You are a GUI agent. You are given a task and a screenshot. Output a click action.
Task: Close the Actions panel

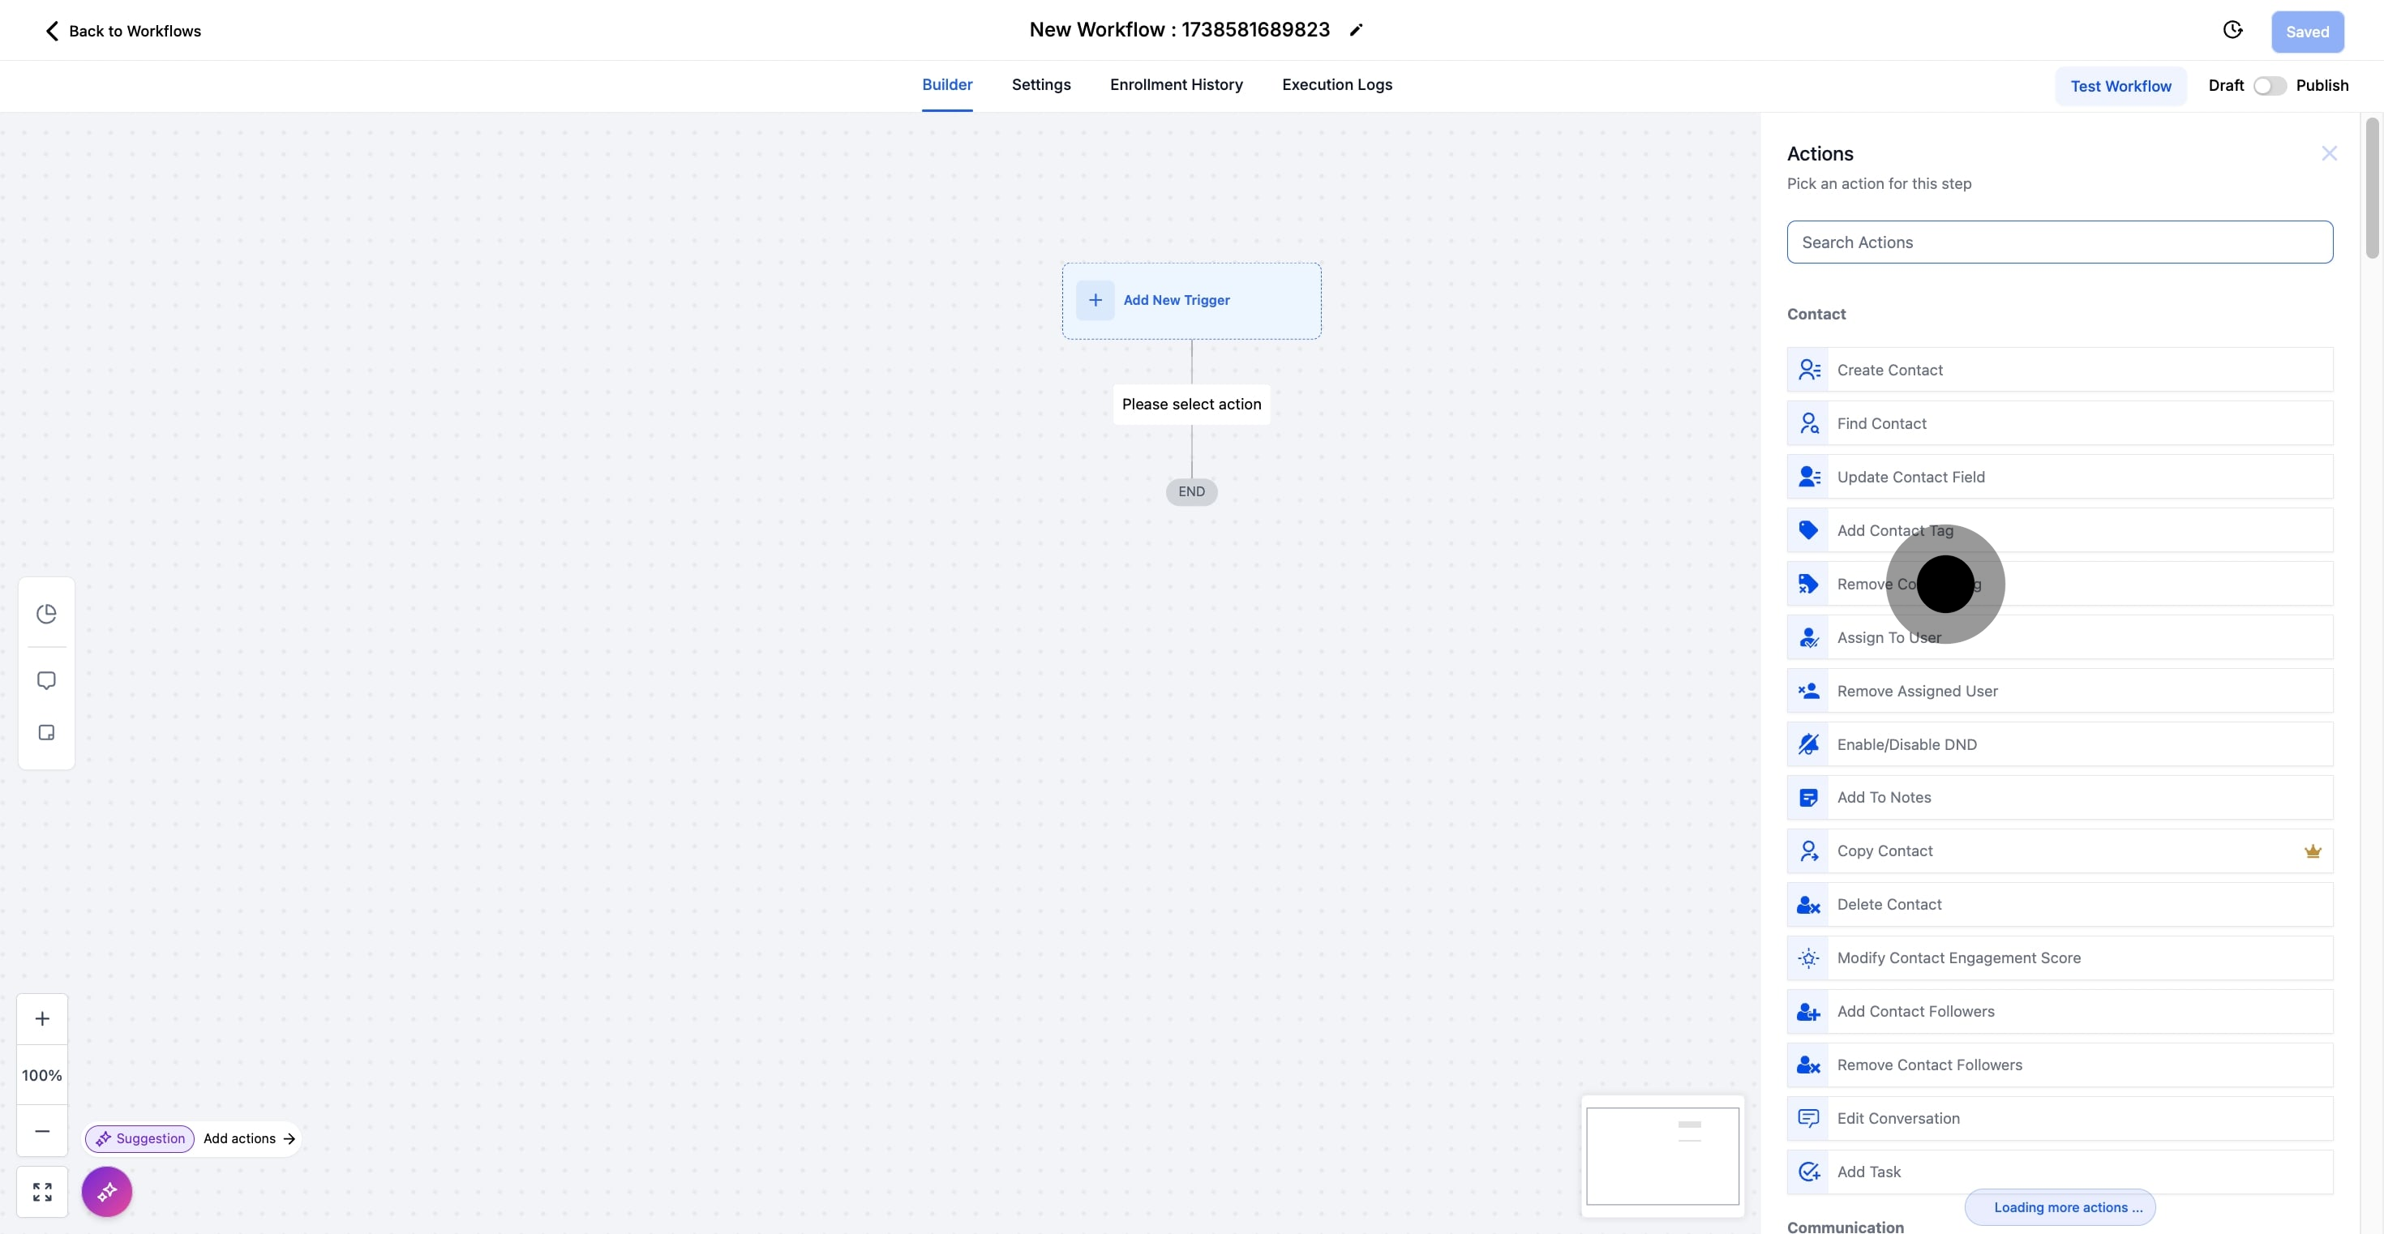[2330, 152]
